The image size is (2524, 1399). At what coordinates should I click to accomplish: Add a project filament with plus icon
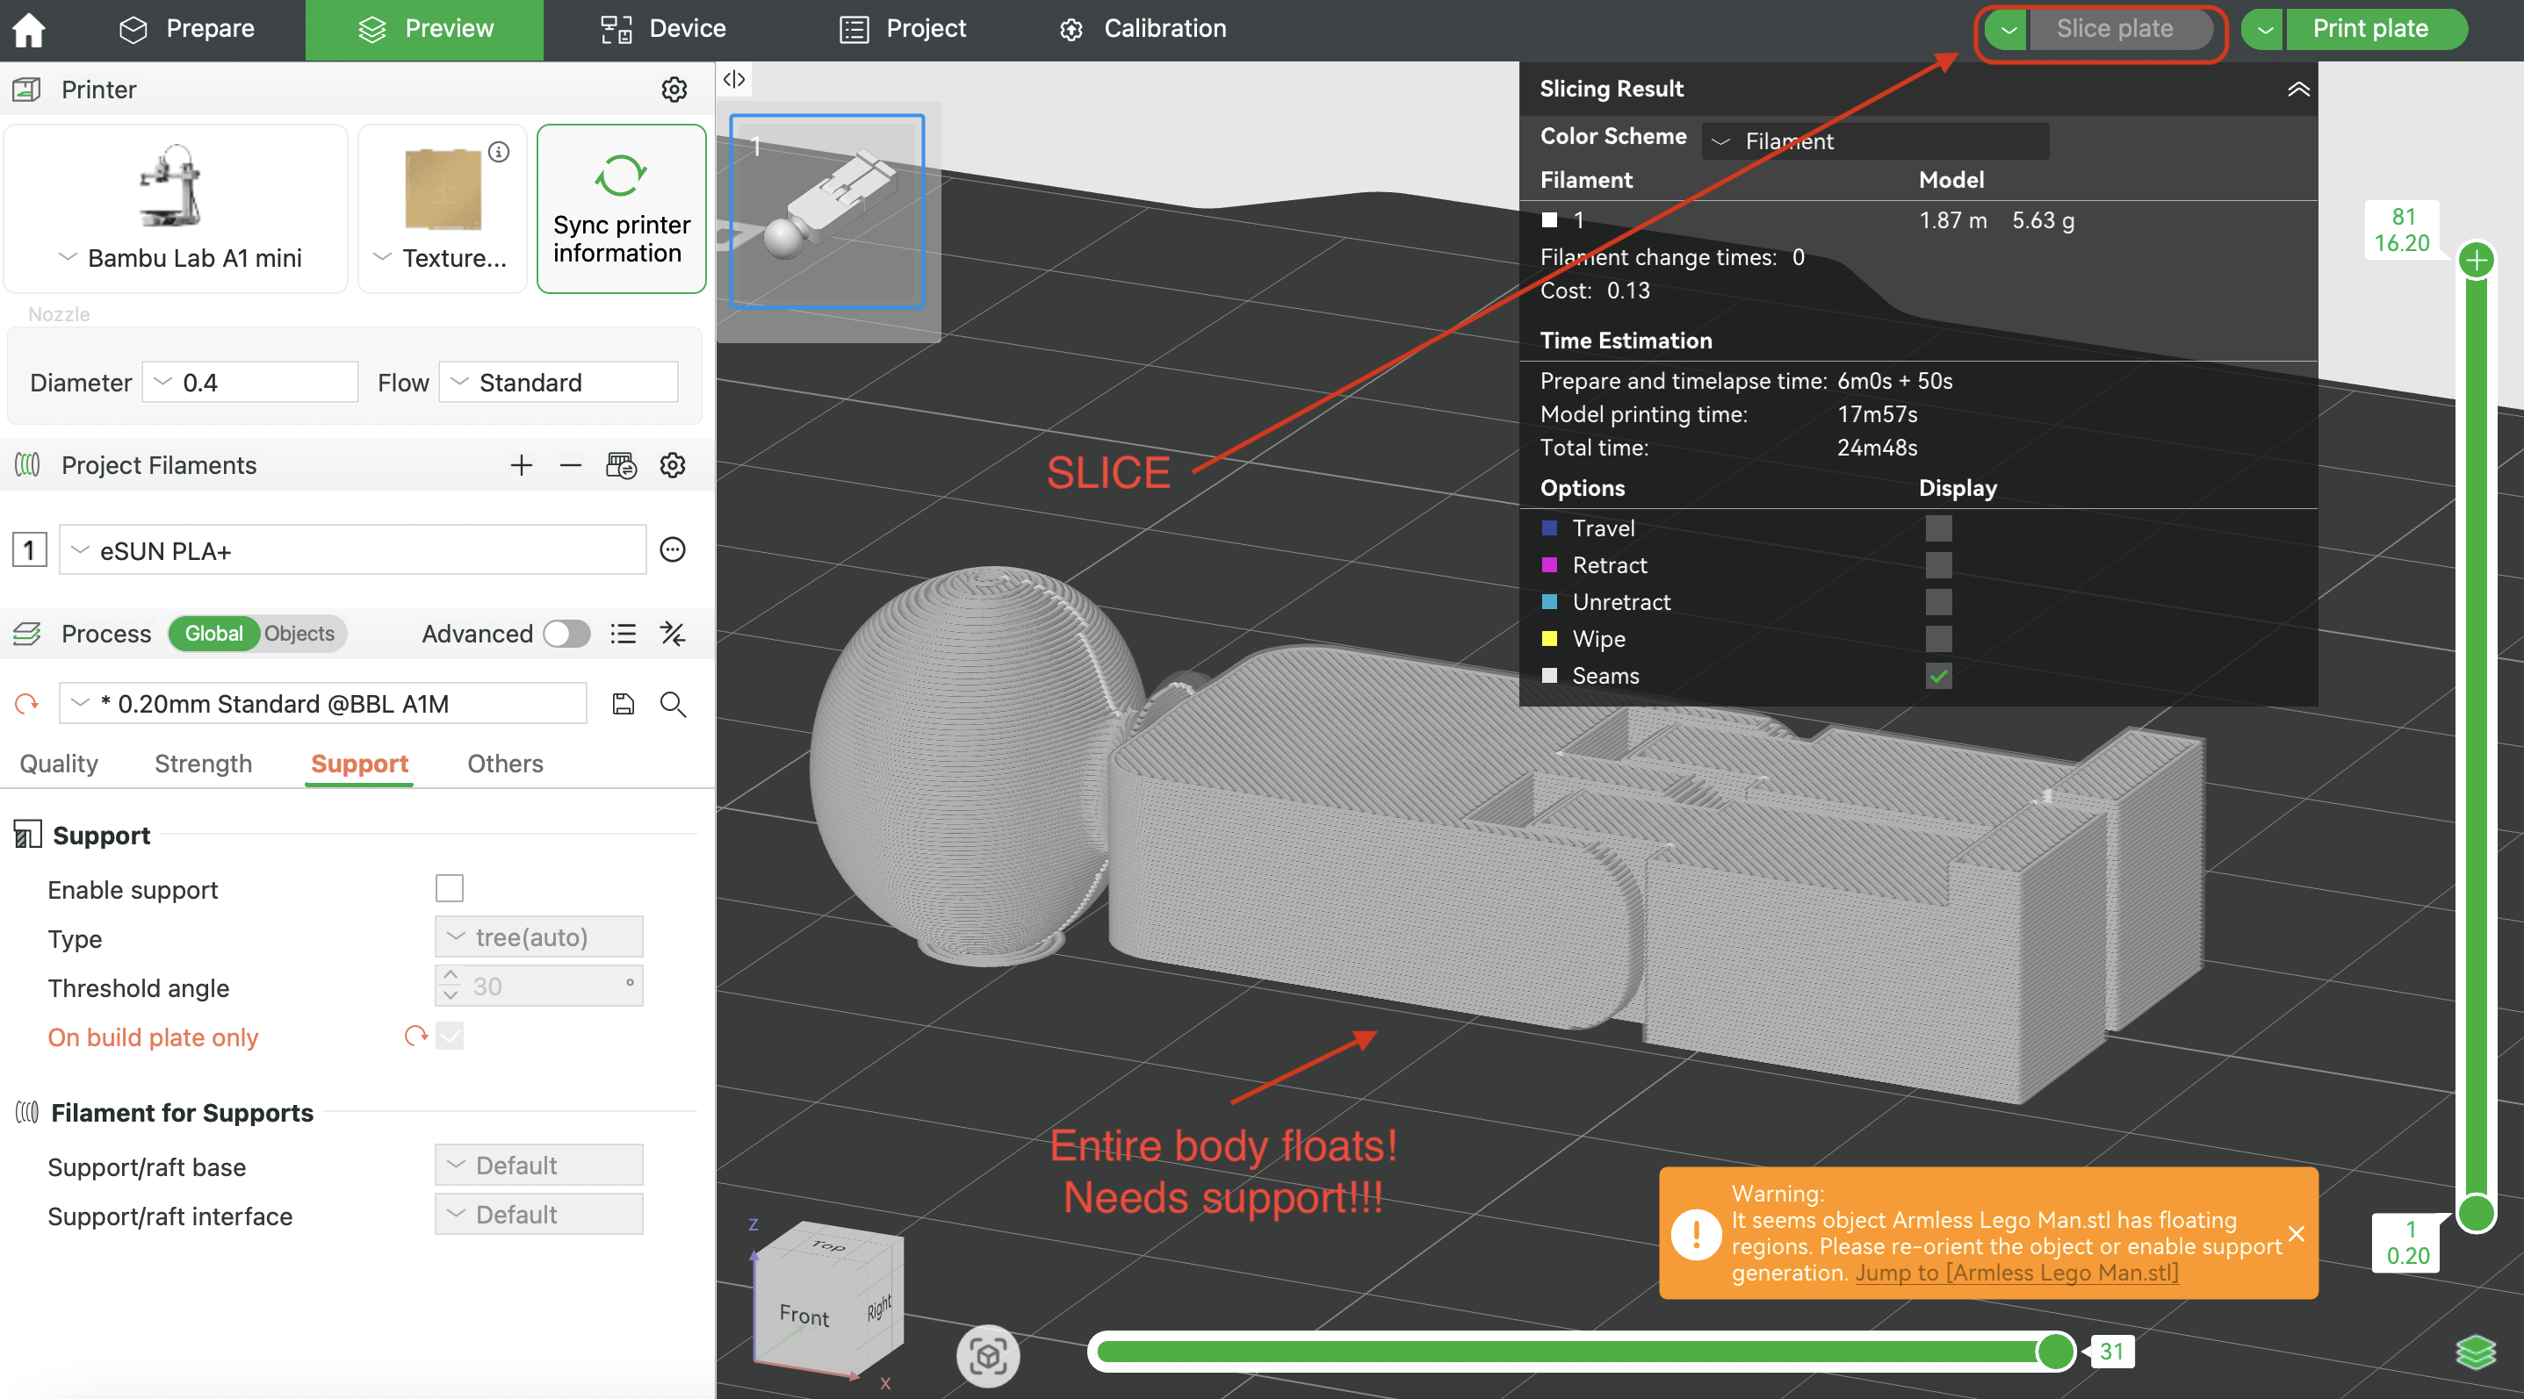coord(522,465)
